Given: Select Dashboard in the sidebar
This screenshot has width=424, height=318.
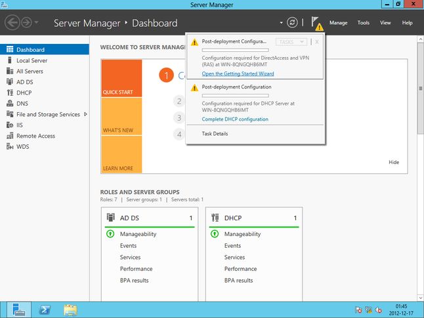Looking at the screenshot, I should pyautogui.click(x=45, y=49).
